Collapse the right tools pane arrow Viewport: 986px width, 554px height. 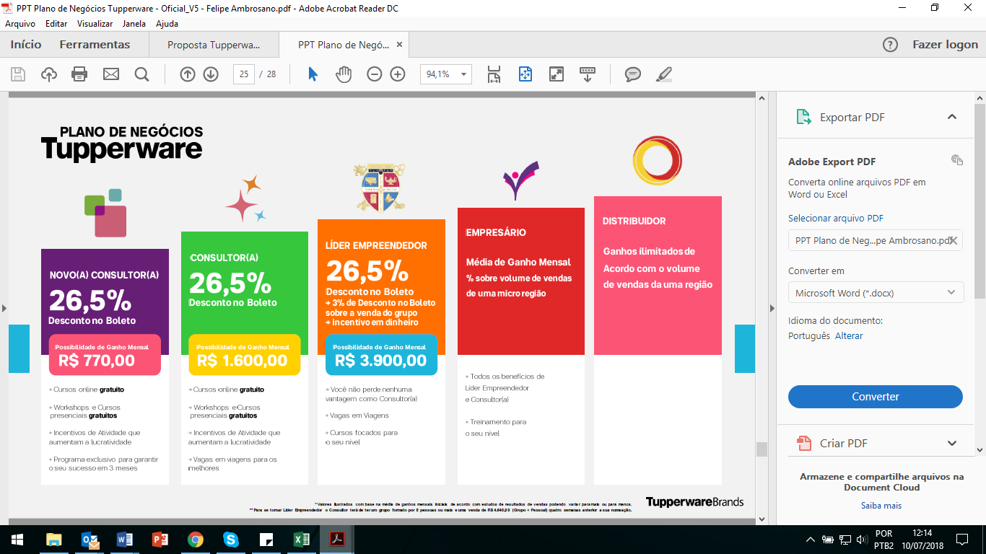click(772, 308)
